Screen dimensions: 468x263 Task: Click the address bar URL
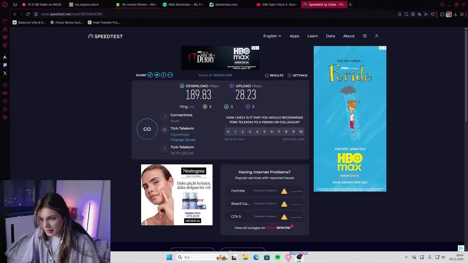(x=72, y=14)
